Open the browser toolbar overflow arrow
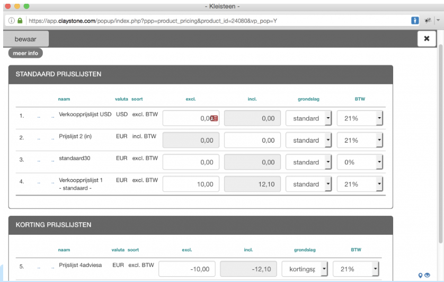Screen dimensions: 444x282 (438, 21)
